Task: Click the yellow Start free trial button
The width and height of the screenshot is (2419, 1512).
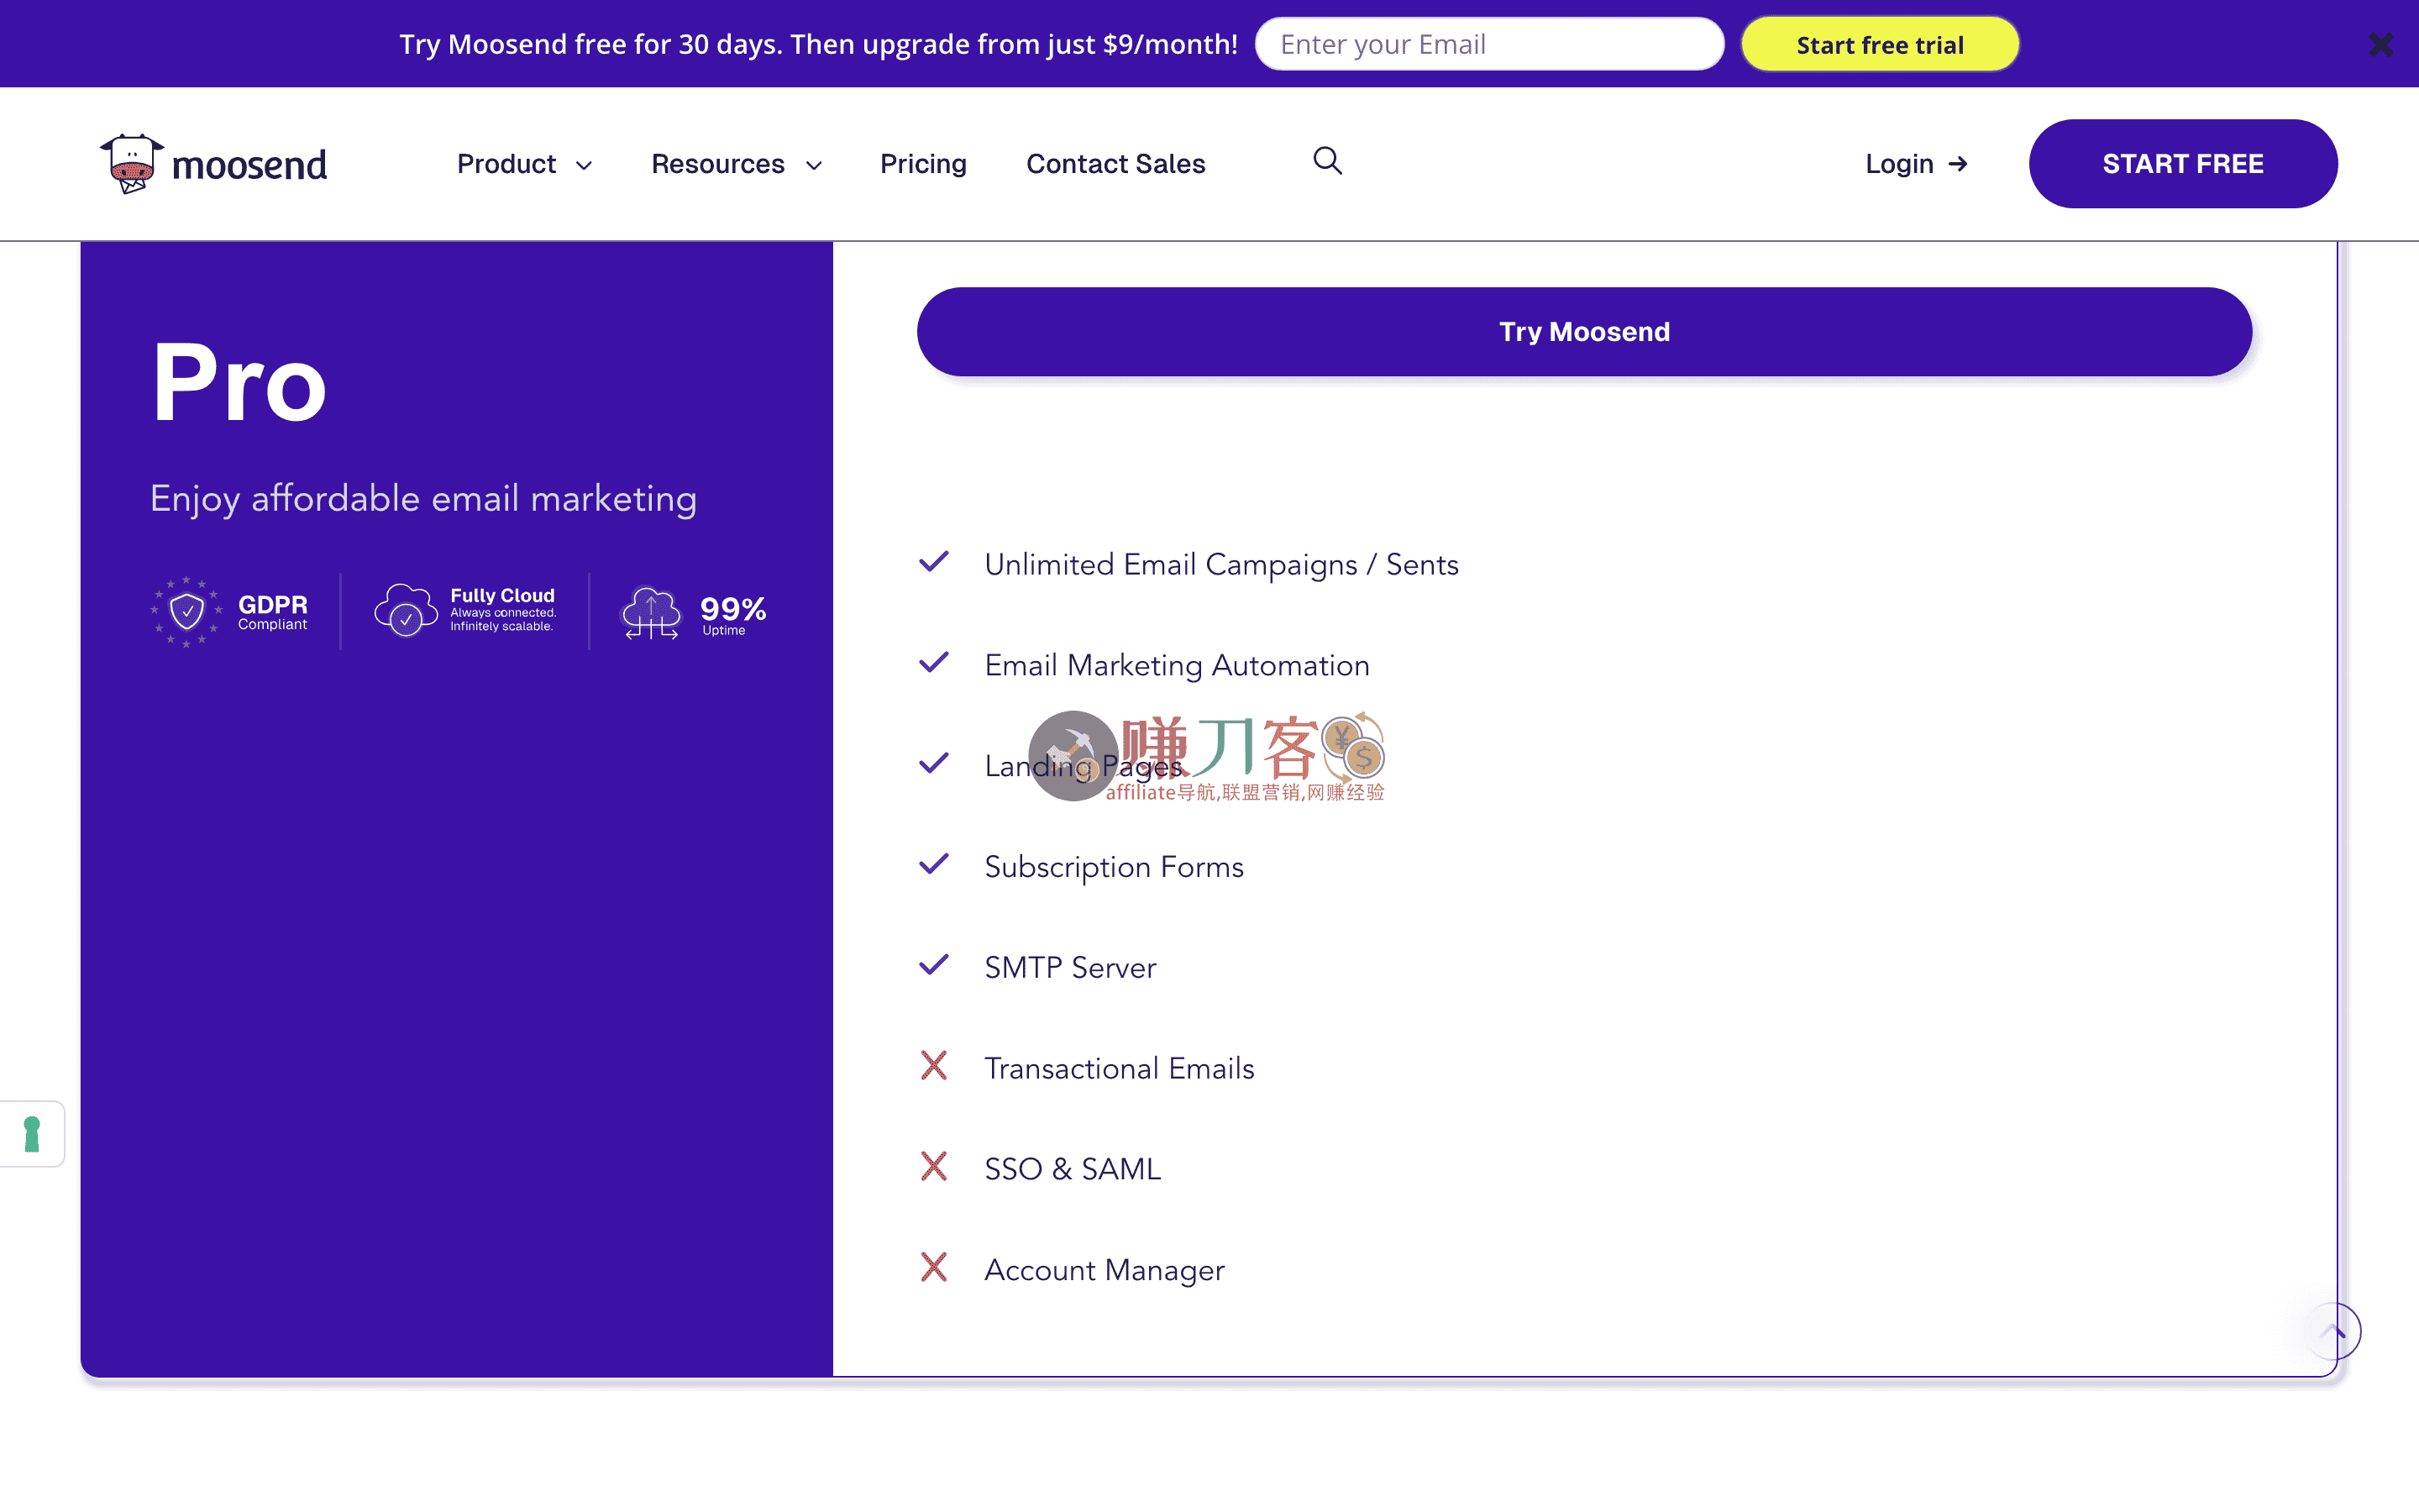Action: click(x=1879, y=45)
